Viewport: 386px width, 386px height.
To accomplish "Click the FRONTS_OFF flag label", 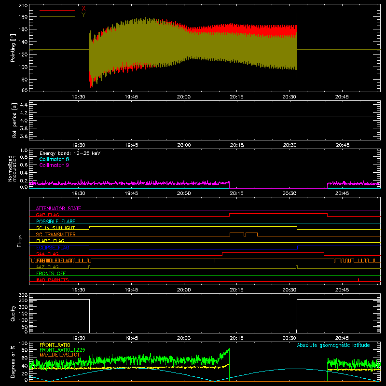I will (51, 273).
